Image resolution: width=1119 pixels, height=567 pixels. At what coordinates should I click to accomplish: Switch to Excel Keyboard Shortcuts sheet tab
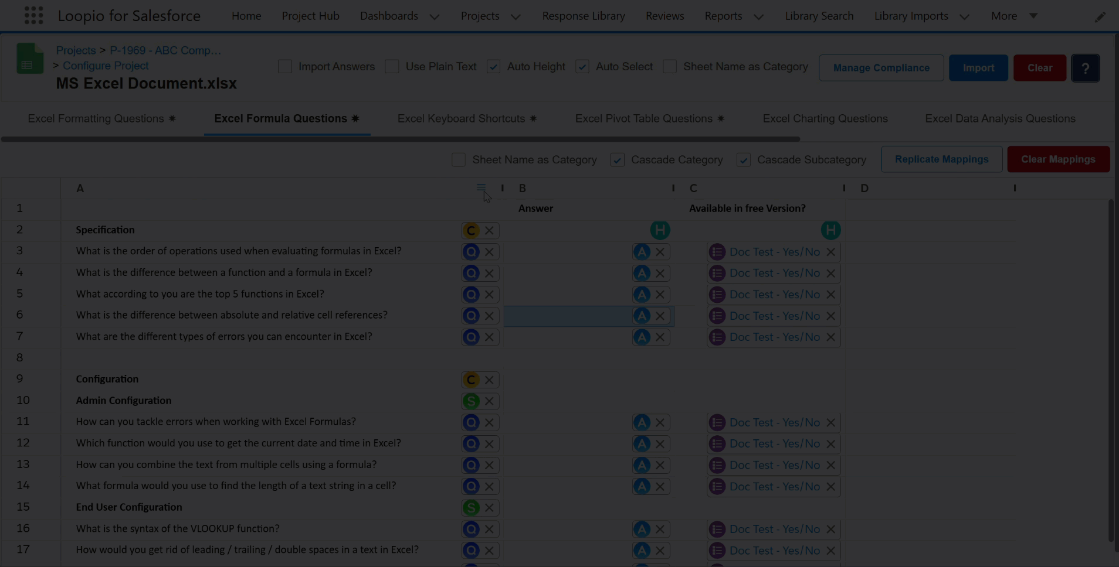pos(467,119)
